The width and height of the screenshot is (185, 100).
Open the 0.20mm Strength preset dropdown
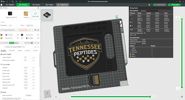point(18,47)
